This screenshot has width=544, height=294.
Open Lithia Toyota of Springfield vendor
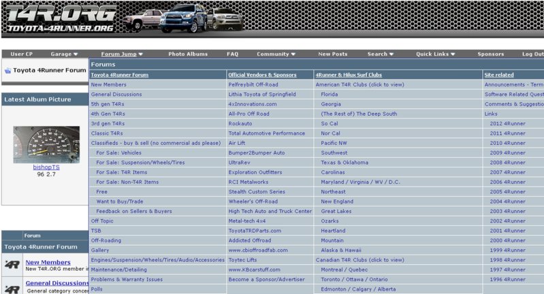point(262,95)
